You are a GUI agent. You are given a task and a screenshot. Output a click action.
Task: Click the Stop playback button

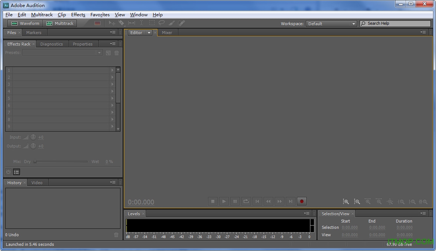tap(213, 201)
